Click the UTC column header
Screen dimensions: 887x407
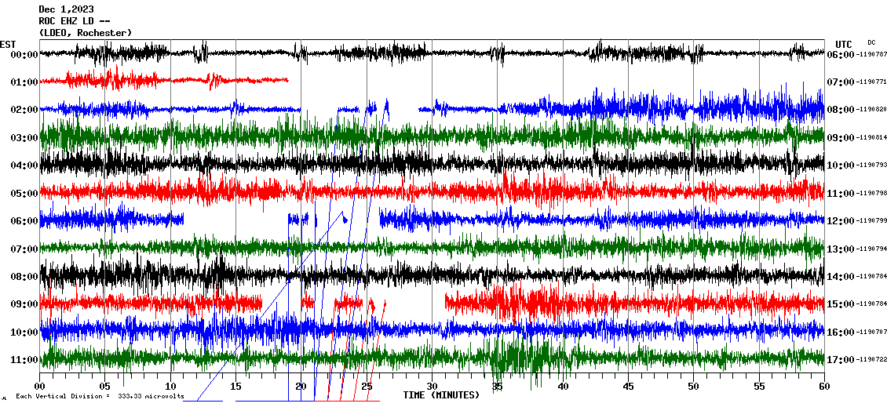(x=844, y=45)
